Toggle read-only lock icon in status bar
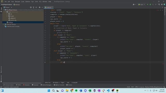The width and height of the screenshot is (166, 93). click(164, 87)
